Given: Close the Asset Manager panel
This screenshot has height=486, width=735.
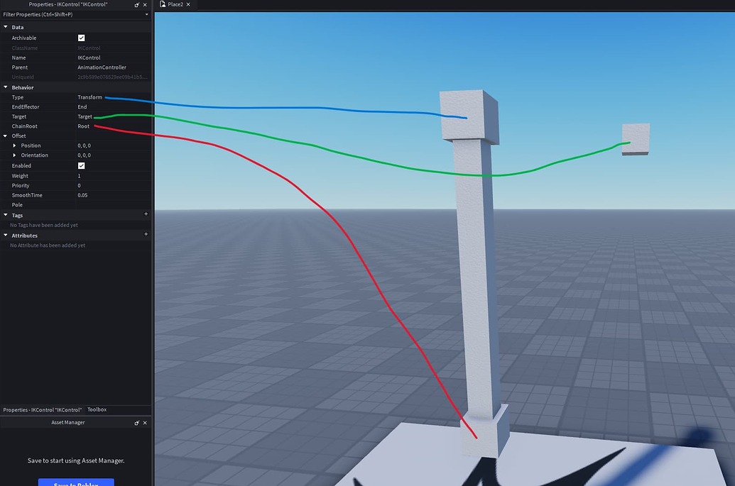Looking at the screenshot, I should (x=145, y=423).
